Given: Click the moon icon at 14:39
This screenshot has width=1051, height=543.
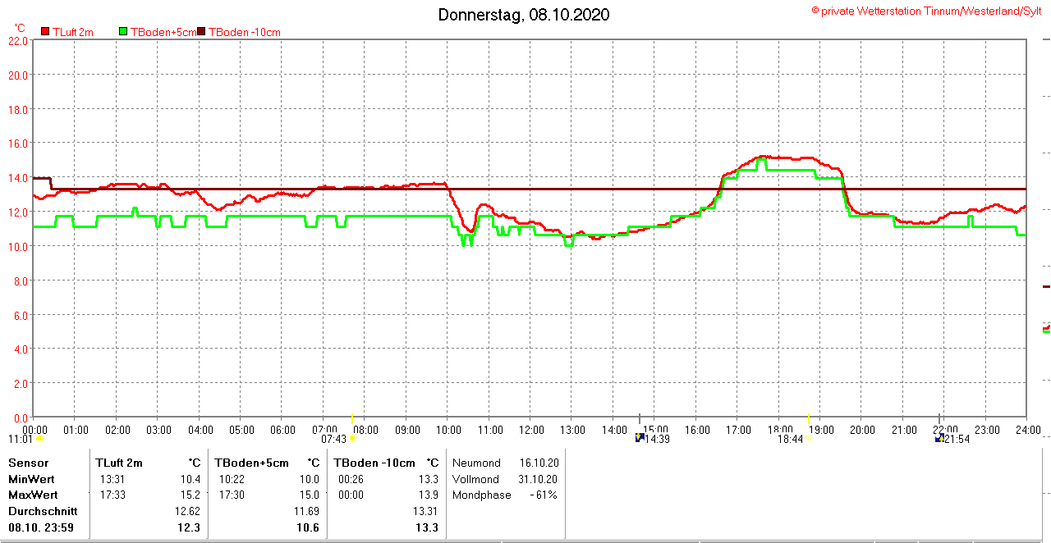Looking at the screenshot, I should (x=640, y=438).
